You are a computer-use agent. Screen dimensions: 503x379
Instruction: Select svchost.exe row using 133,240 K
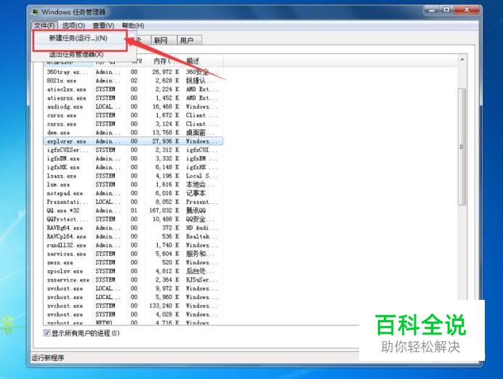coord(133,306)
